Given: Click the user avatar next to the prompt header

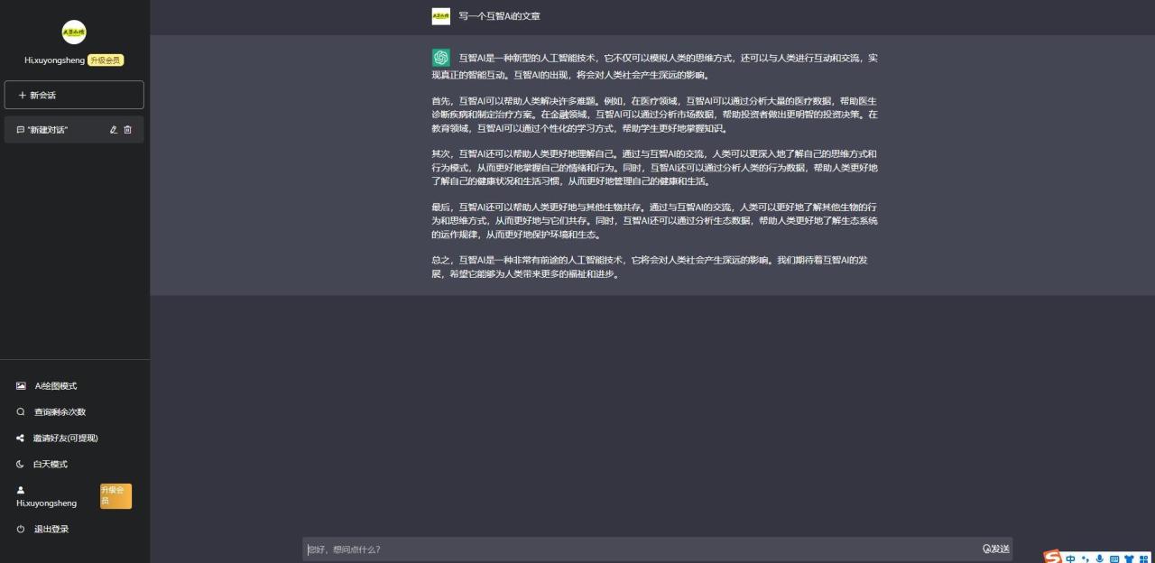Looking at the screenshot, I should point(441,16).
